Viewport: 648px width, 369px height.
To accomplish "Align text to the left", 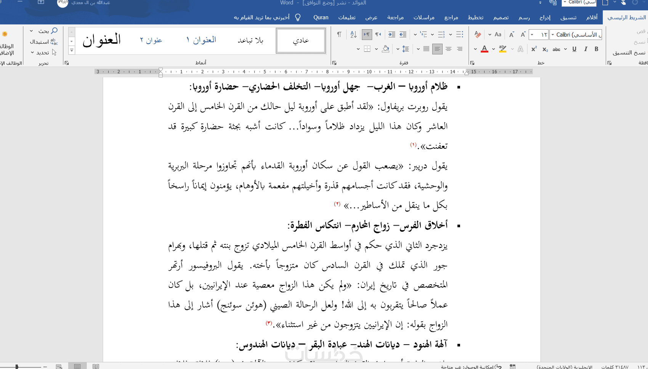I will (x=437, y=49).
